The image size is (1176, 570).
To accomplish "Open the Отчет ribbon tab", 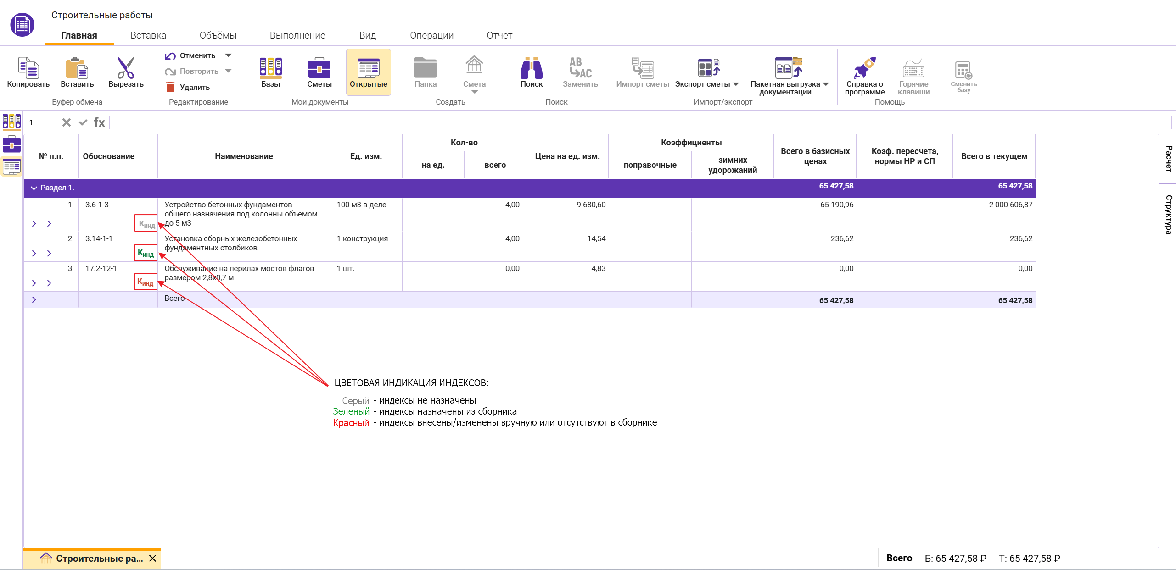I will pyautogui.click(x=499, y=35).
